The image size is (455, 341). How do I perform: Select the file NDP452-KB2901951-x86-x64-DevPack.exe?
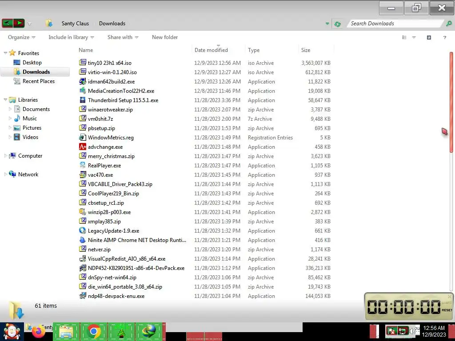click(136, 268)
